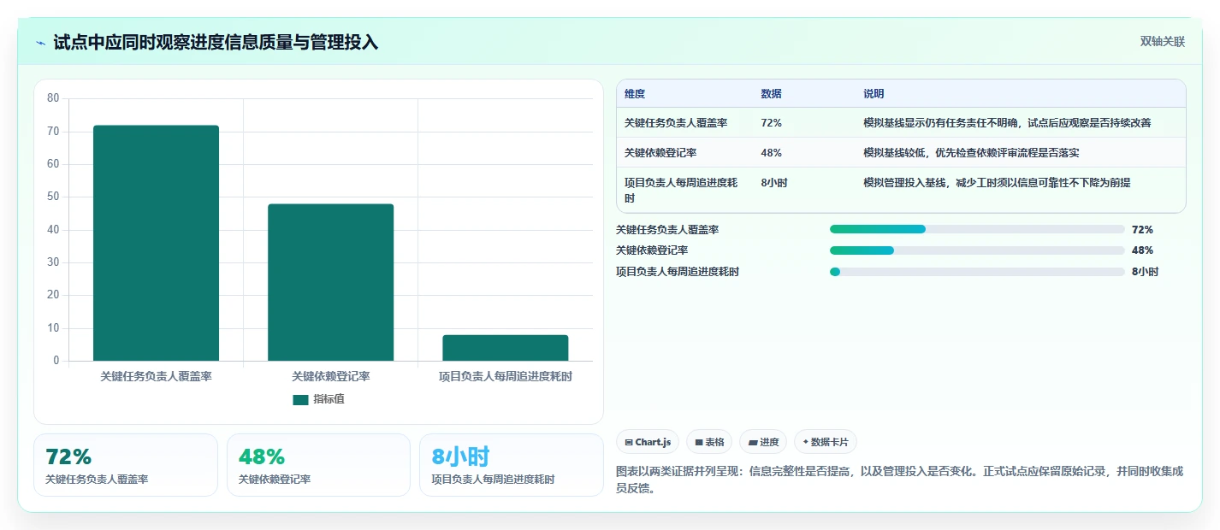Select the Chart.js chip

click(x=648, y=442)
